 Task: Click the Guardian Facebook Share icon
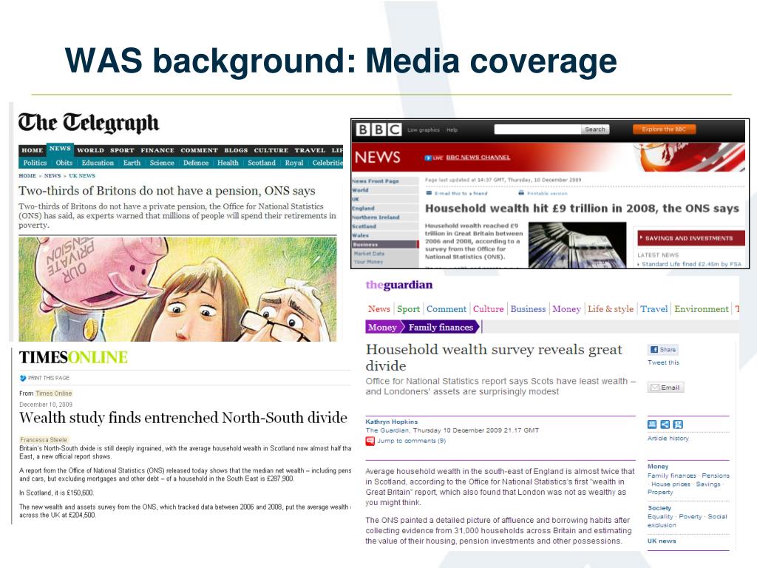pos(654,350)
